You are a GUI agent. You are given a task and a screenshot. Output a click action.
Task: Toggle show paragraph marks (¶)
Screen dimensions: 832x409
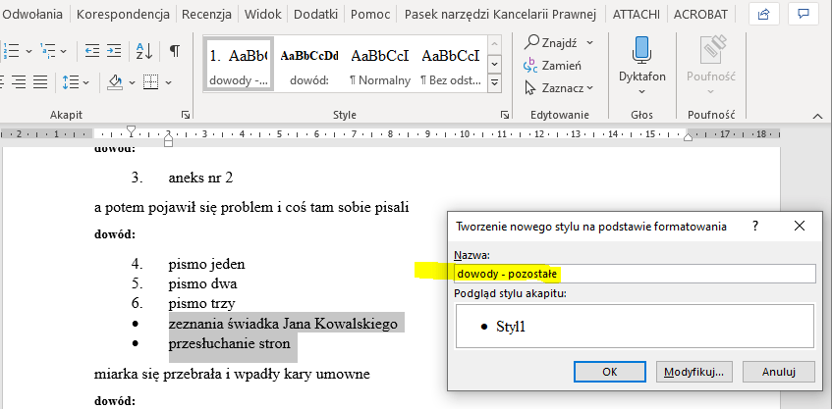pos(174,51)
